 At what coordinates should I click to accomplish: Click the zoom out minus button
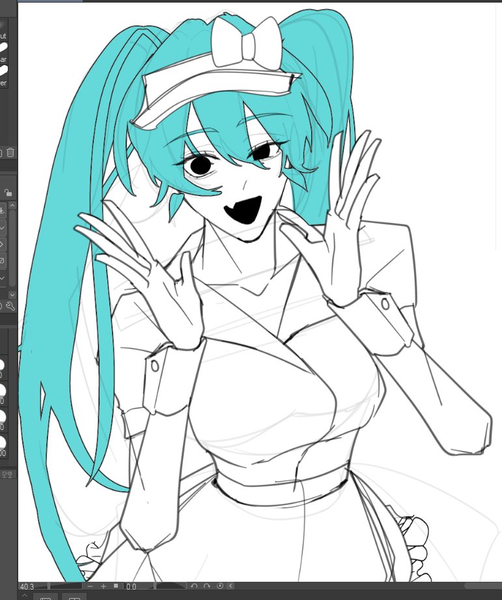(x=91, y=586)
